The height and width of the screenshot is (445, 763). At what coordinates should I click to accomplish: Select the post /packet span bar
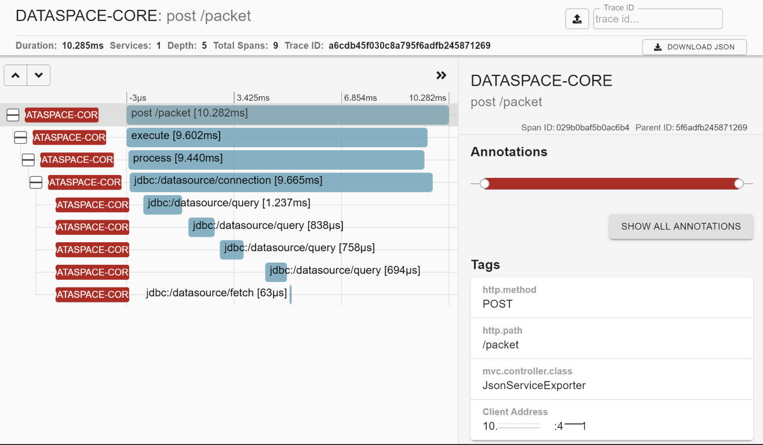(287, 115)
